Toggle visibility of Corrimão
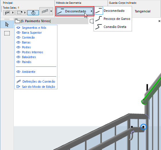 point(18,37)
